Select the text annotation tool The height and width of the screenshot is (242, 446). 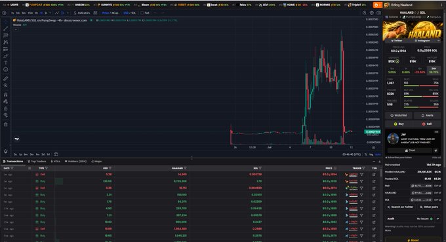click(x=5, y=63)
